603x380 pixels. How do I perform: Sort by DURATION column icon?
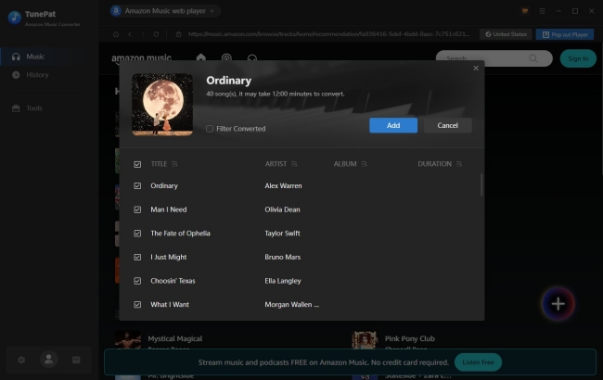459,164
